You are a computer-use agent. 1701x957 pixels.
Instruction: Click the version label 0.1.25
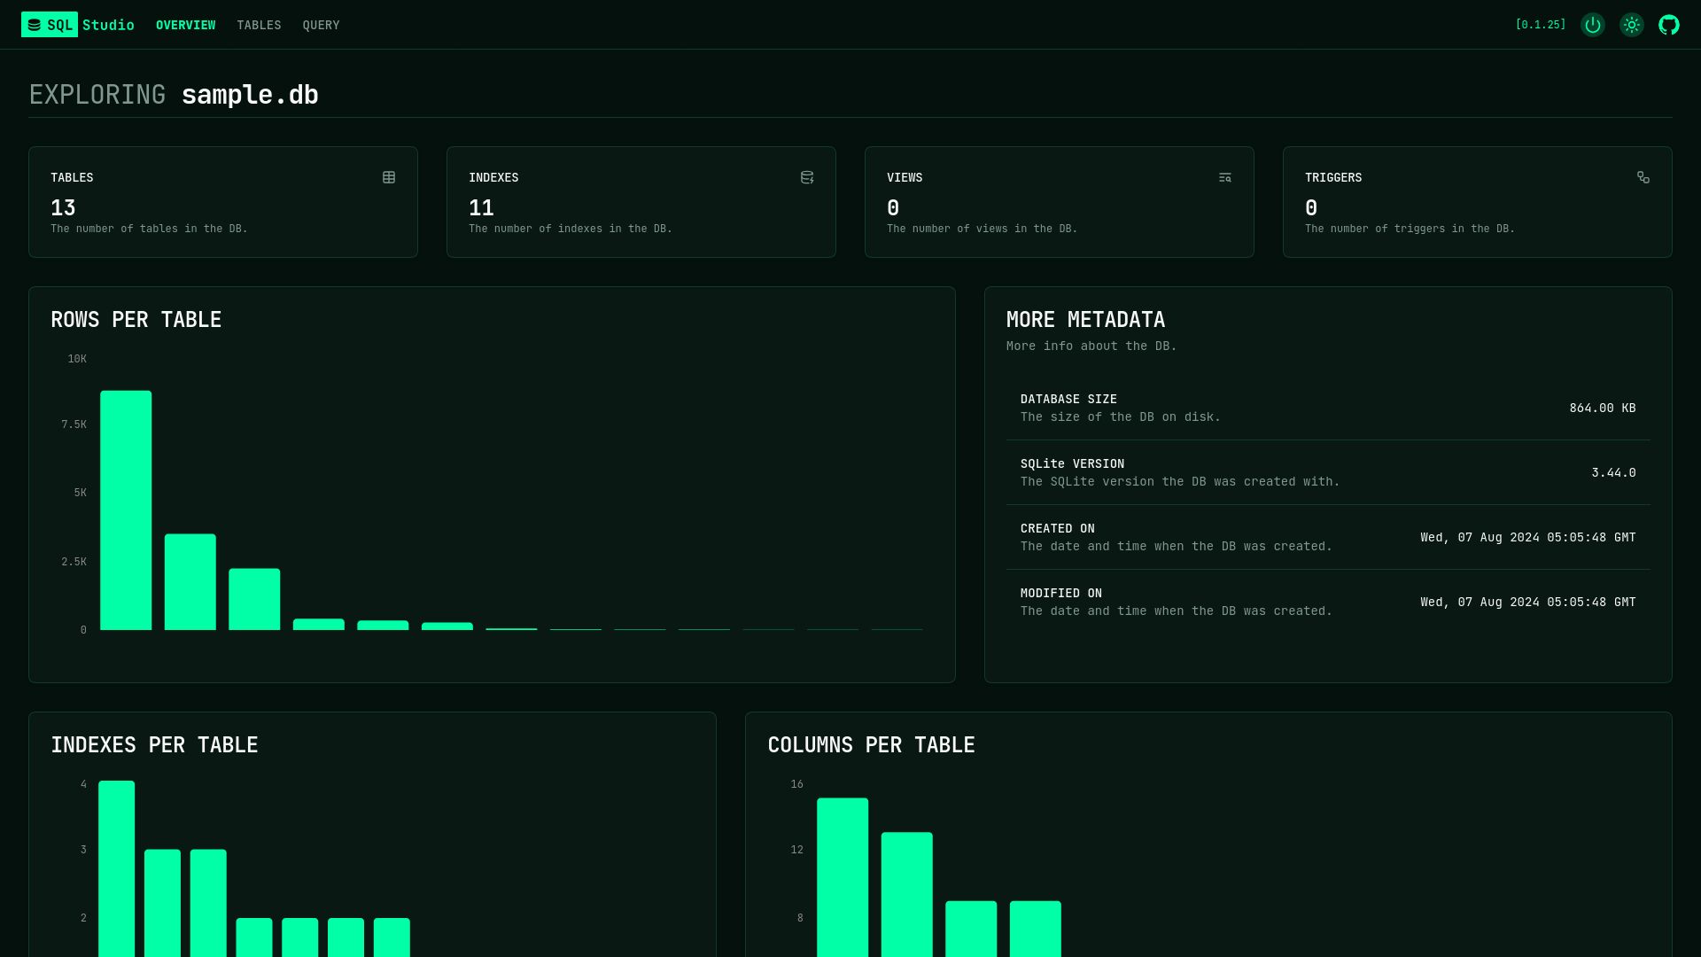[x=1541, y=25]
